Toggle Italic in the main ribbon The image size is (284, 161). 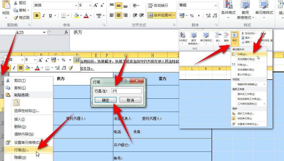point(43,16)
